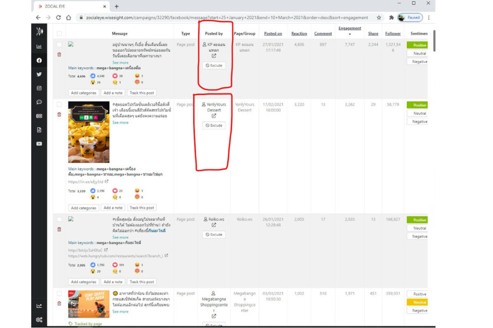Track this post for Reiko.ws

[x=142, y=282]
